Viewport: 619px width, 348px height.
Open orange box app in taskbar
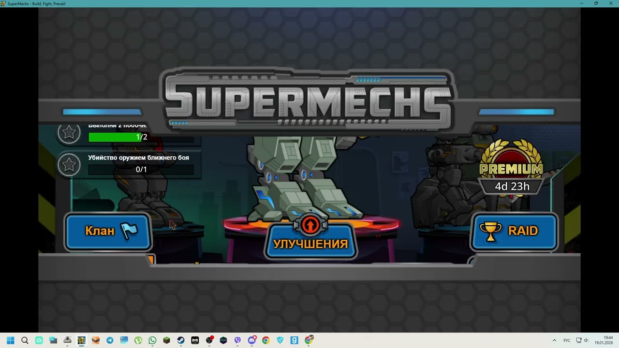(96, 340)
